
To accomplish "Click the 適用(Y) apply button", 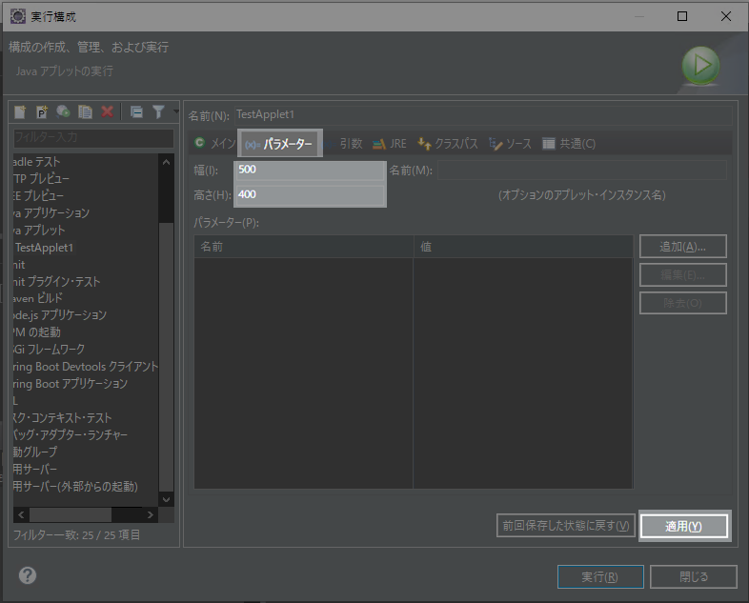I will (683, 526).
